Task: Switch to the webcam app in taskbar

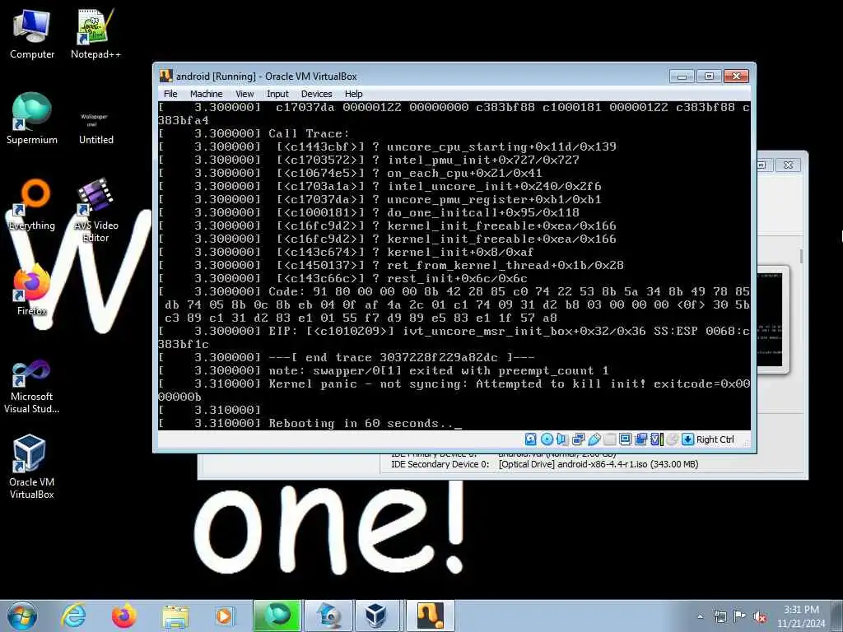Action: [328, 616]
